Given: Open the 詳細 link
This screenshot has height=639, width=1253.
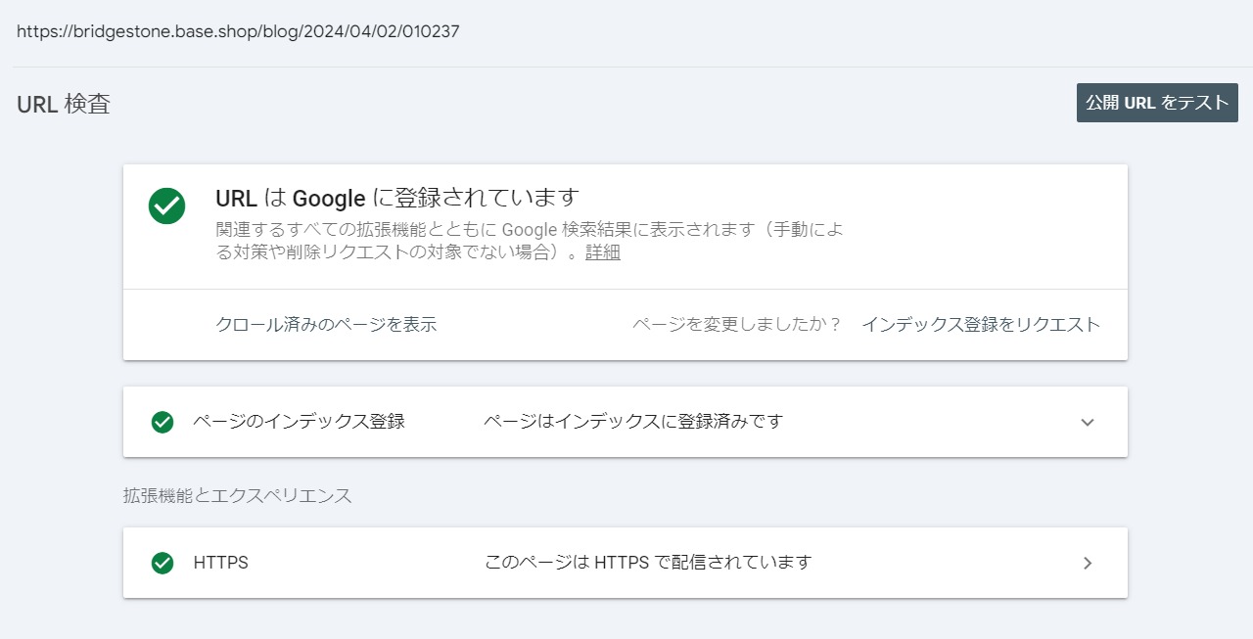Looking at the screenshot, I should pyautogui.click(x=603, y=252).
